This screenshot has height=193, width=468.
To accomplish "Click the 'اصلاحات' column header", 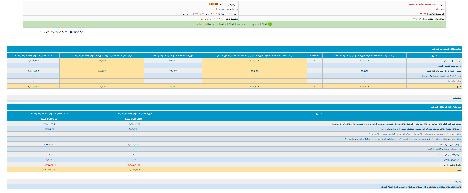I will [315, 55].
